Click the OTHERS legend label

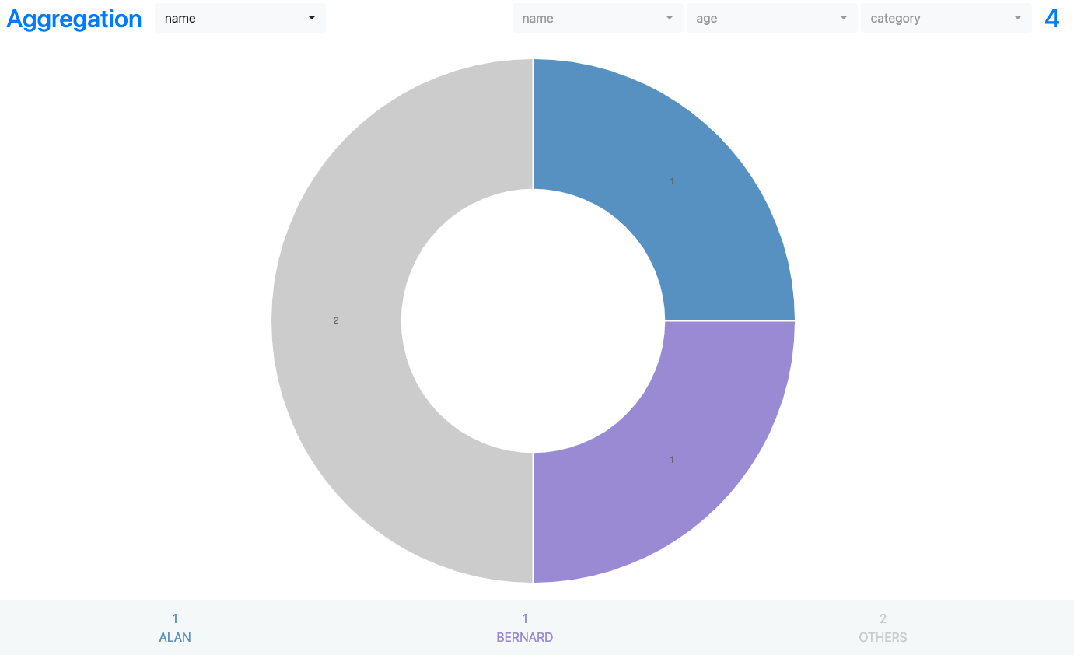pyautogui.click(x=883, y=637)
